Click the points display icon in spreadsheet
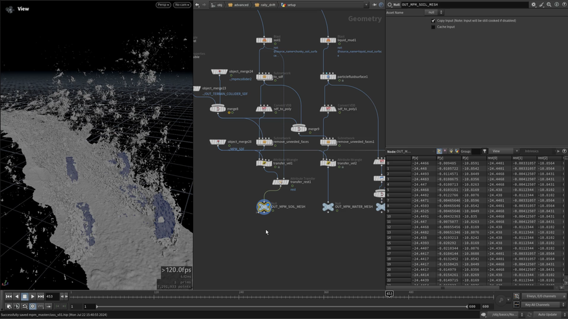Image resolution: width=568 pixels, height=319 pixels. tap(440, 151)
